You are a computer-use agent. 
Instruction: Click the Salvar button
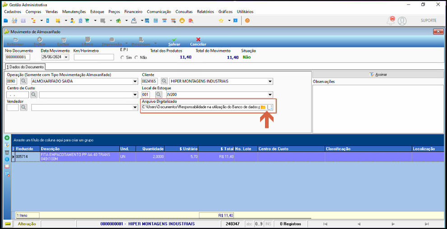174,41
